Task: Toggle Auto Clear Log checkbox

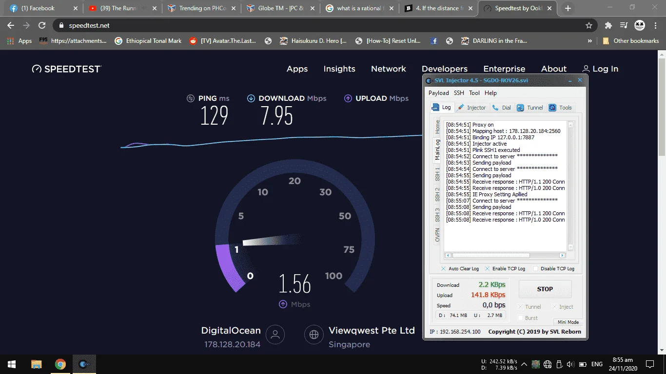Action: coord(443,269)
